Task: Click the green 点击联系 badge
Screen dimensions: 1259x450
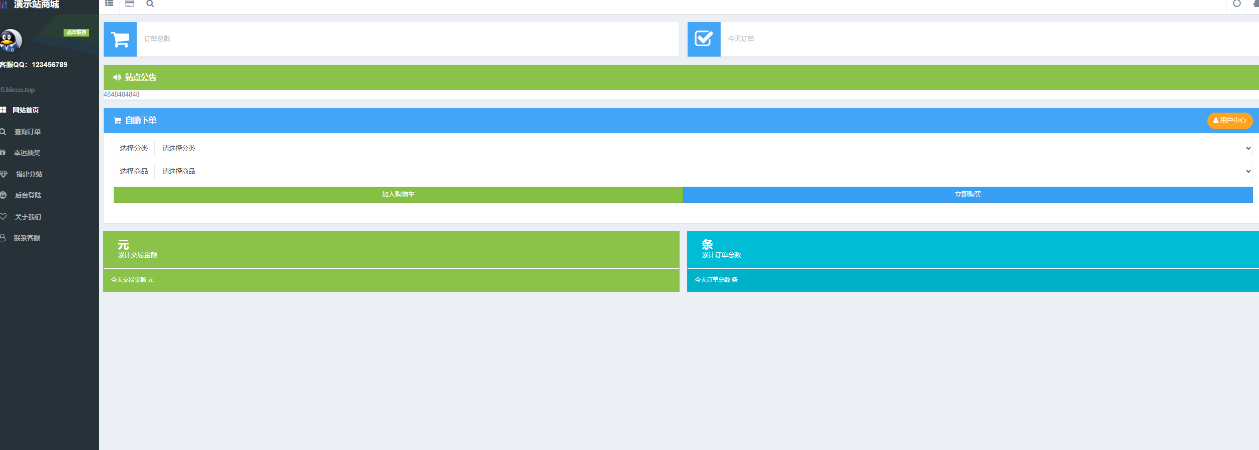Action: coord(76,33)
